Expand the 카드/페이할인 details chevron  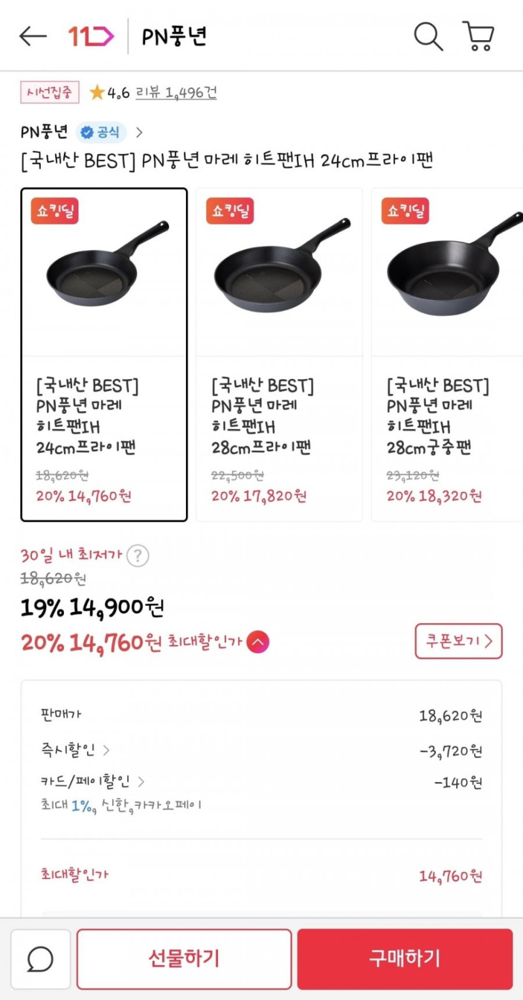(x=141, y=781)
